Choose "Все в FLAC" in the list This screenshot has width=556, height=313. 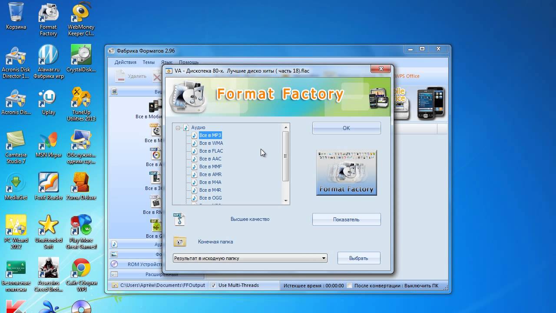[211, 151]
